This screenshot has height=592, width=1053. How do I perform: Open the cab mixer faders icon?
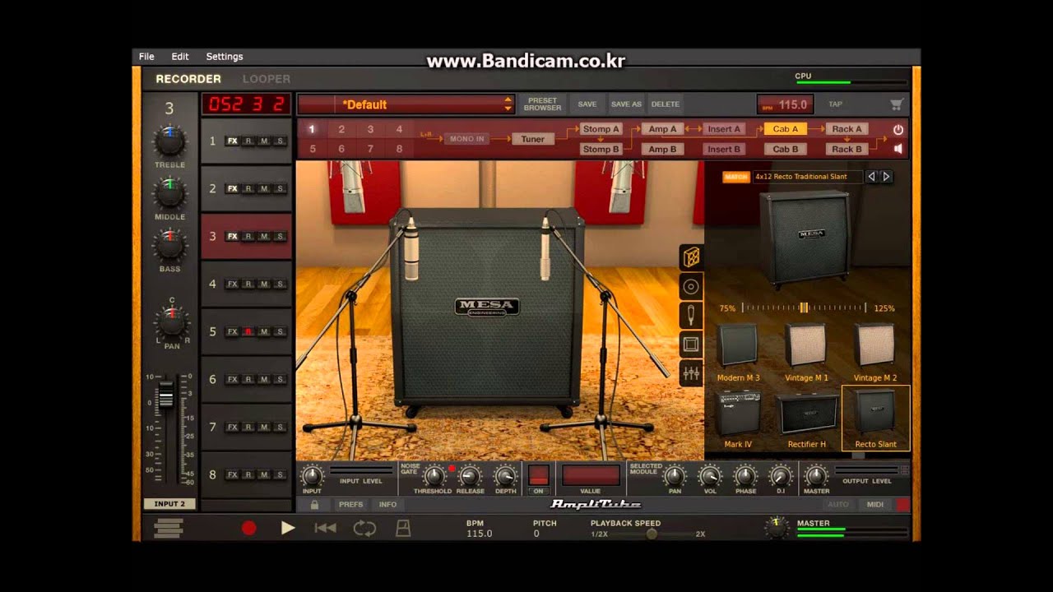(x=691, y=373)
